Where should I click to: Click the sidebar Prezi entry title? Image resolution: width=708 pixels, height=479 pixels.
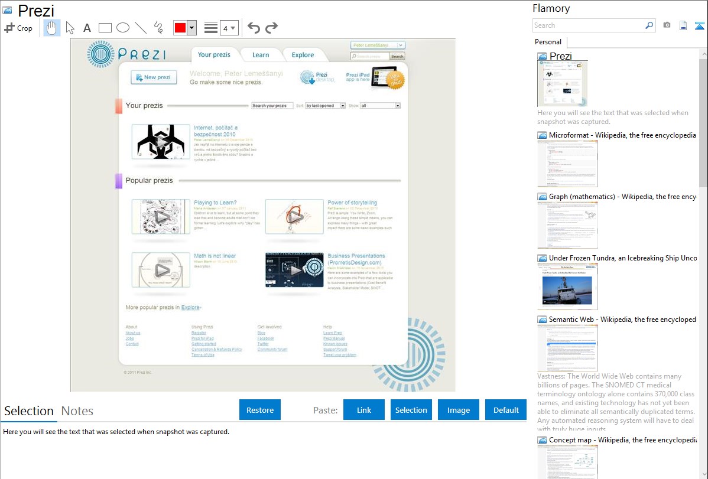click(560, 56)
